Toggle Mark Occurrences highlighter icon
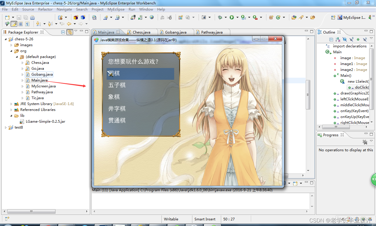Screen dimensions: 376x226 coord(14,24)
